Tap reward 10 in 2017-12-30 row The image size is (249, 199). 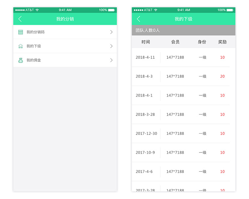click(222, 134)
